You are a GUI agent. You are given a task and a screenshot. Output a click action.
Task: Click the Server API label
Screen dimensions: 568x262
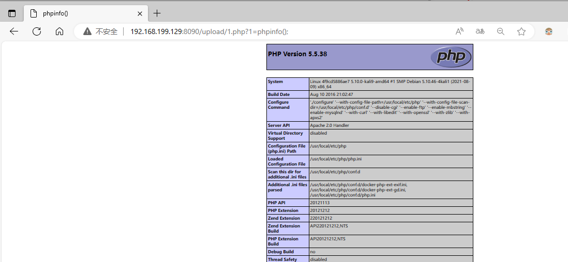point(280,125)
